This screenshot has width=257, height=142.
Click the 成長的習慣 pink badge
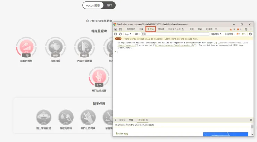tap(26, 47)
